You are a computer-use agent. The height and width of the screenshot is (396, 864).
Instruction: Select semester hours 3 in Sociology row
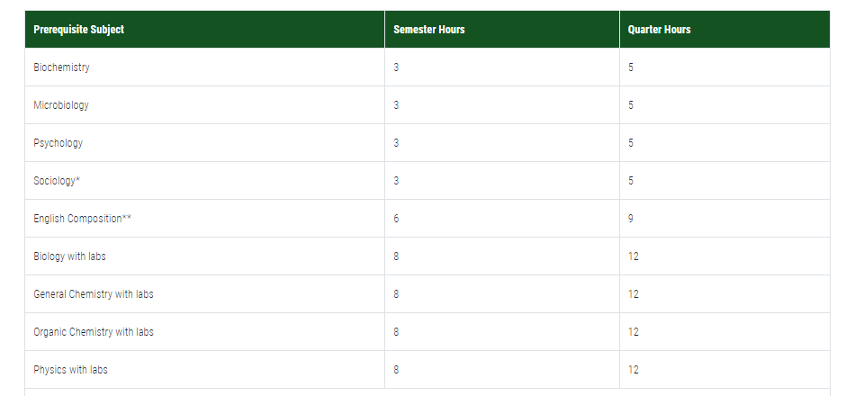tap(396, 181)
